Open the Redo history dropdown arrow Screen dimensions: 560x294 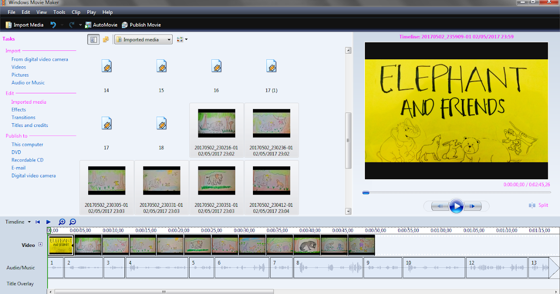pos(80,25)
